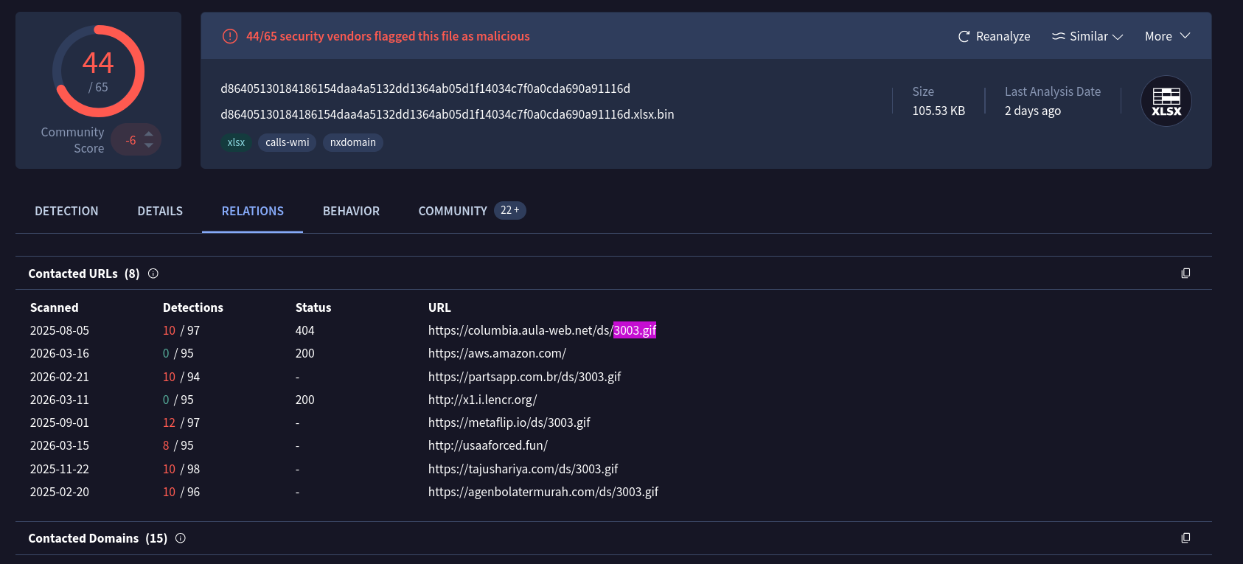Image resolution: width=1243 pixels, height=564 pixels.
Task: Click the 44/65 detection score gauge
Action: [x=98, y=72]
